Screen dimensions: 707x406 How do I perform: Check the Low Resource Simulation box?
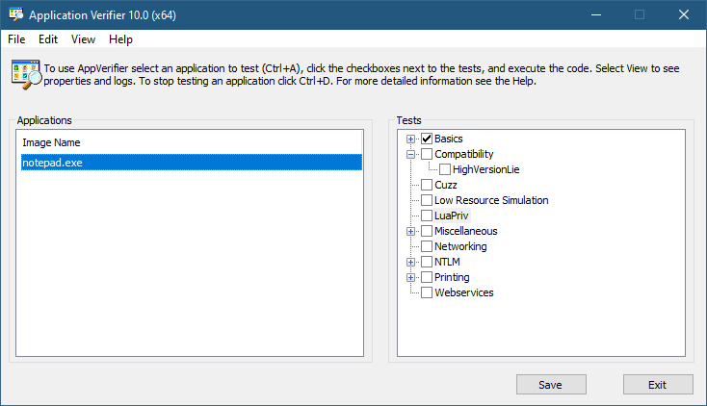(427, 200)
